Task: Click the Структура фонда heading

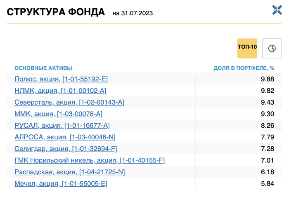Action: [x=56, y=12]
